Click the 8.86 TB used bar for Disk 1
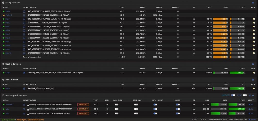Image resolution: width=258 pixels, height=121 pixels. point(221,19)
